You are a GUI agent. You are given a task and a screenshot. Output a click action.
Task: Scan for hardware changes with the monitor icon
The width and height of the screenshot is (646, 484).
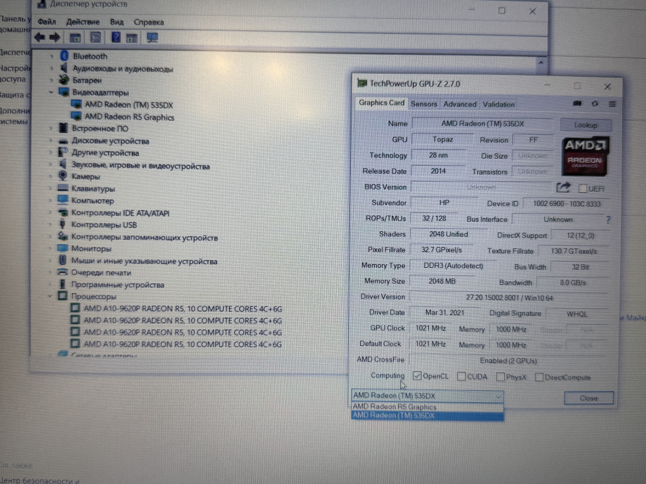pyautogui.click(x=153, y=38)
